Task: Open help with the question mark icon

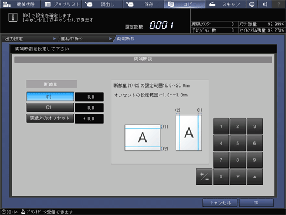Action: pyautogui.click(x=279, y=4)
